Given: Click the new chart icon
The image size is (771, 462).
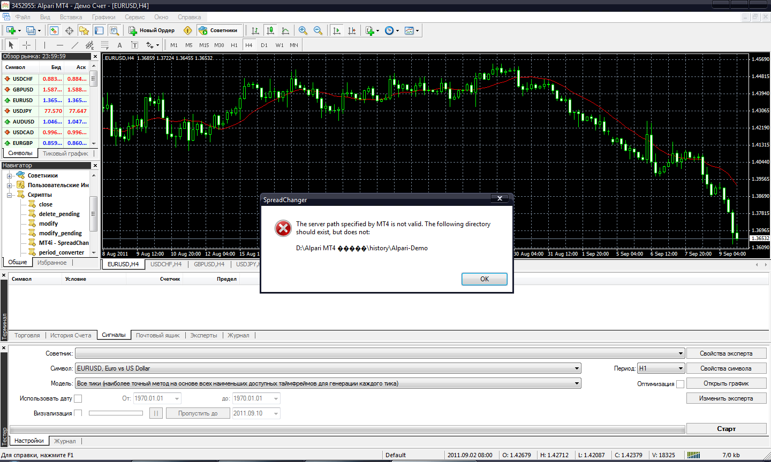Looking at the screenshot, I should click(x=11, y=30).
